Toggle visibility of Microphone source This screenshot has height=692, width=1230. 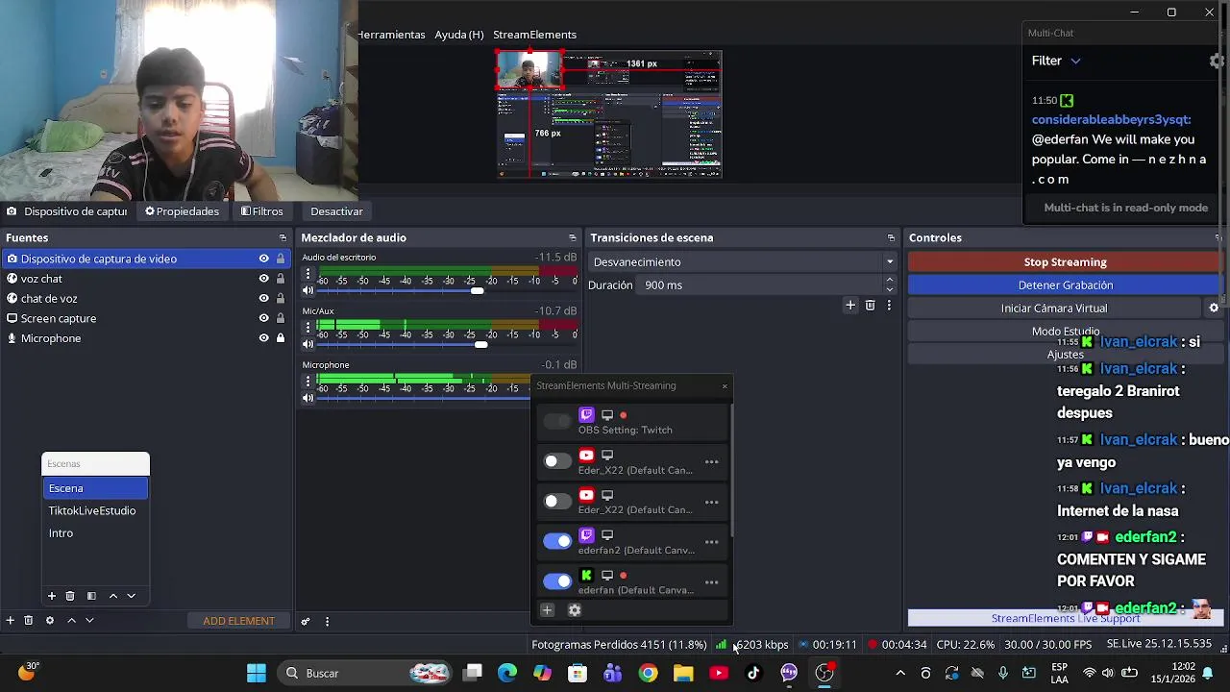(x=263, y=338)
